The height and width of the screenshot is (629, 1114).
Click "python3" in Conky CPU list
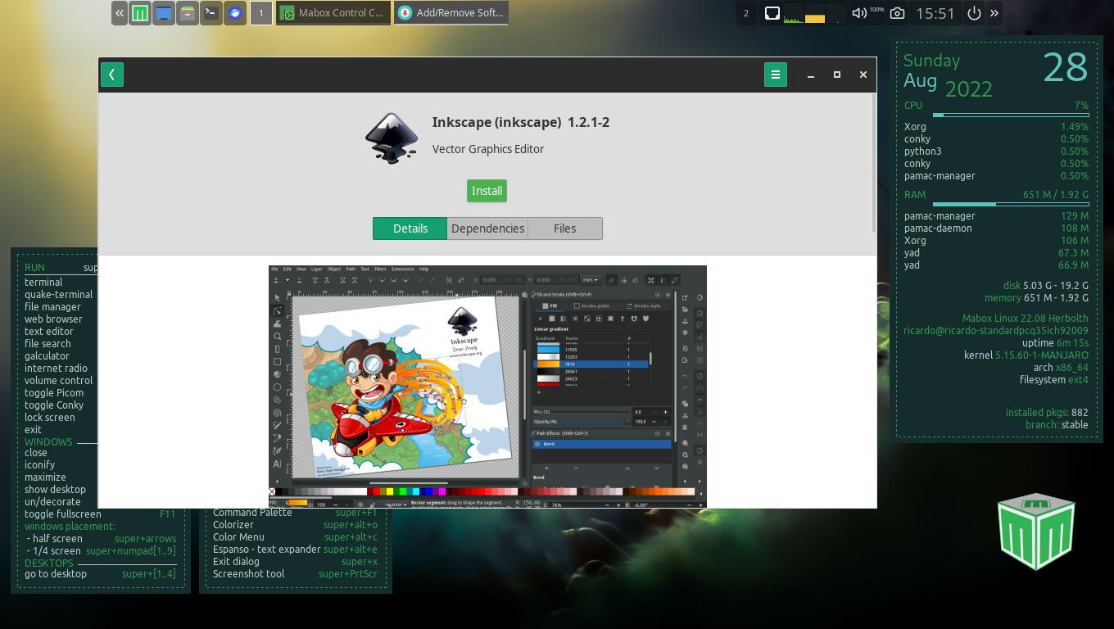point(922,151)
